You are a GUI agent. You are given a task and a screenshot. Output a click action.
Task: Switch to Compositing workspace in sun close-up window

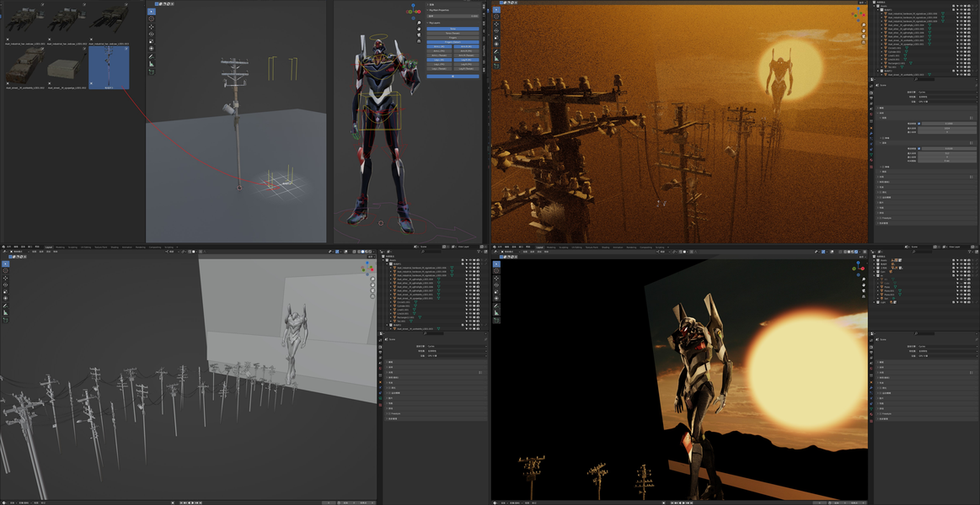point(645,247)
